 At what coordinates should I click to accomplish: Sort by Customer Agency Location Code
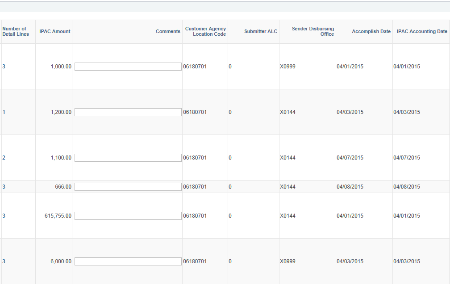point(205,31)
